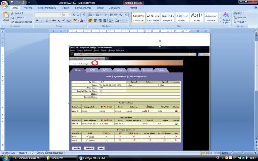This screenshot has height=161, width=258.
Task: Open the Formát picture tools tab
Action: [133, 8]
